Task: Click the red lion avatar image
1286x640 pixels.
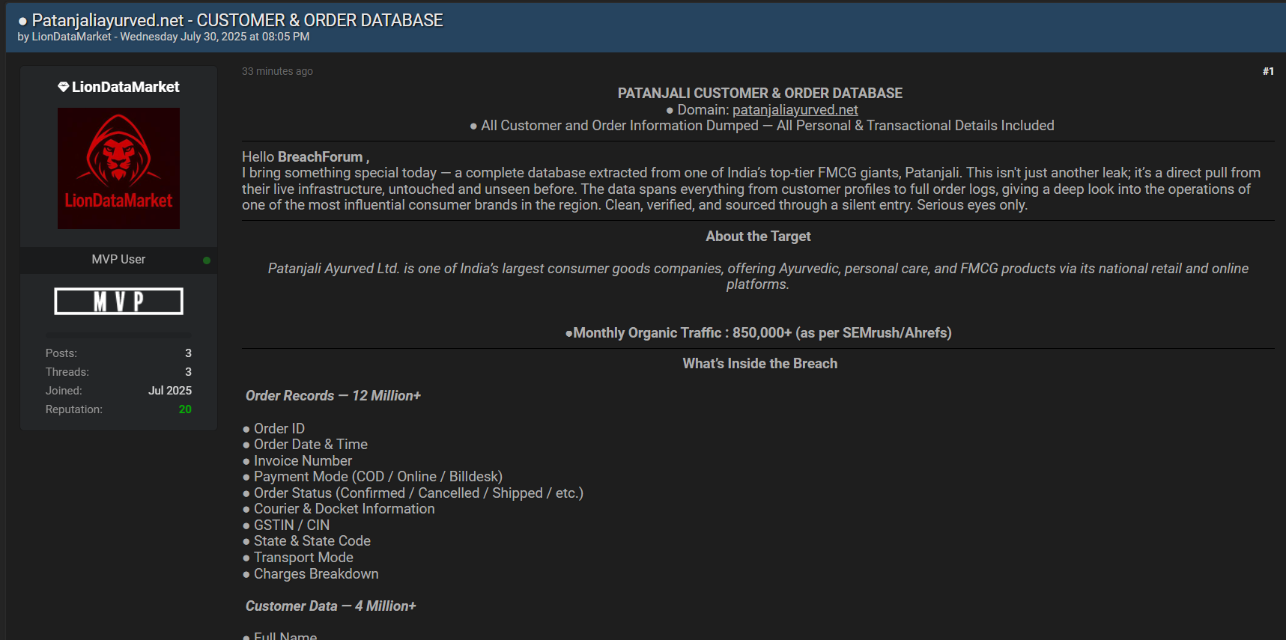Action: [x=118, y=168]
